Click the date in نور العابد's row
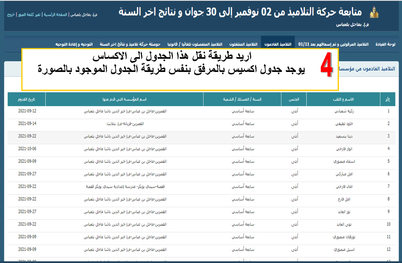The width and height of the screenshot is (402, 263). 27,212
